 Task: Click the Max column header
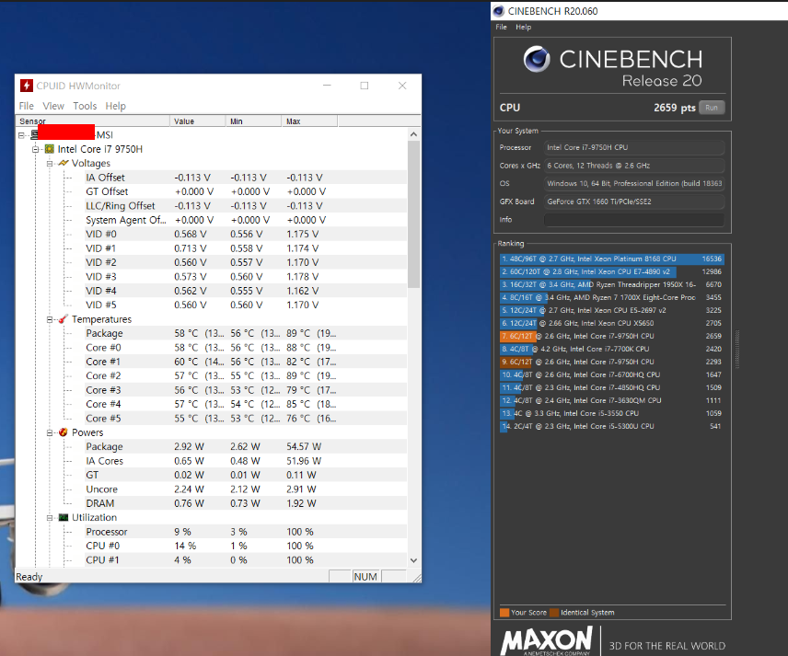pyautogui.click(x=310, y=121)
